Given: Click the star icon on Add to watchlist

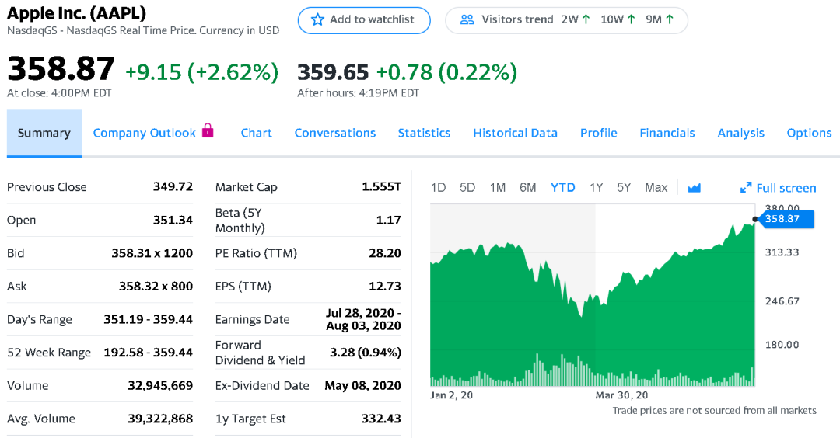Looking at the screenshot, I should [317, 19].
